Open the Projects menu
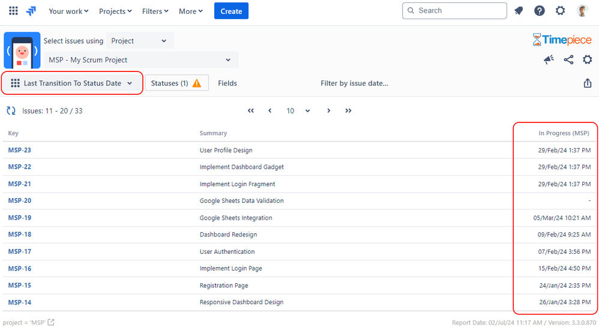The image size is (599, 330). pos(115,11)
